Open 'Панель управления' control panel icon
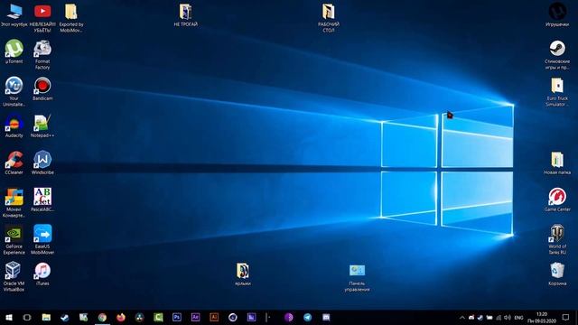The height and width of the screenshot is (325, 578). (x=357, y=277)
